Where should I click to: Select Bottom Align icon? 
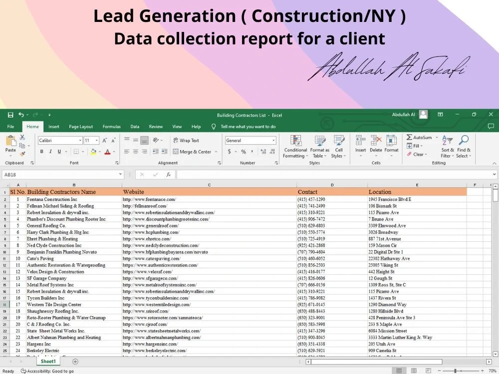pos(145,140)
